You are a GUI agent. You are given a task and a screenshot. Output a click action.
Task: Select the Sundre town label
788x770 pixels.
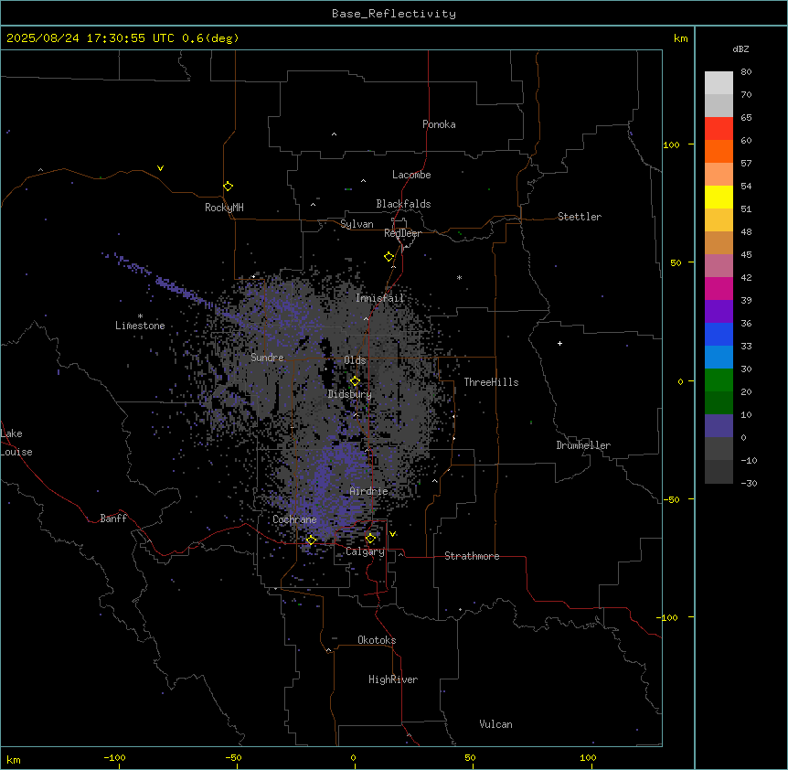tap(267, 358)
